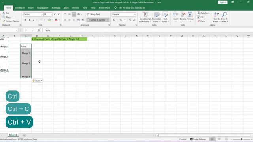This screenshot has width=253, height=142.
Task: Toggle Italic formatting
Action: click(x=29, y=20)
